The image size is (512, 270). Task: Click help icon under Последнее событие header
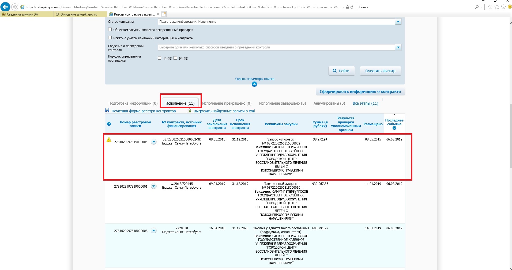pos(394,128)
